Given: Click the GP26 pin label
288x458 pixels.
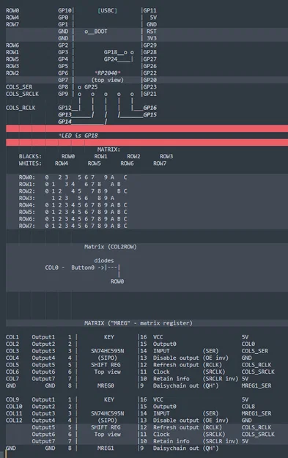Looking at the screenshot, I should [149, 66].
